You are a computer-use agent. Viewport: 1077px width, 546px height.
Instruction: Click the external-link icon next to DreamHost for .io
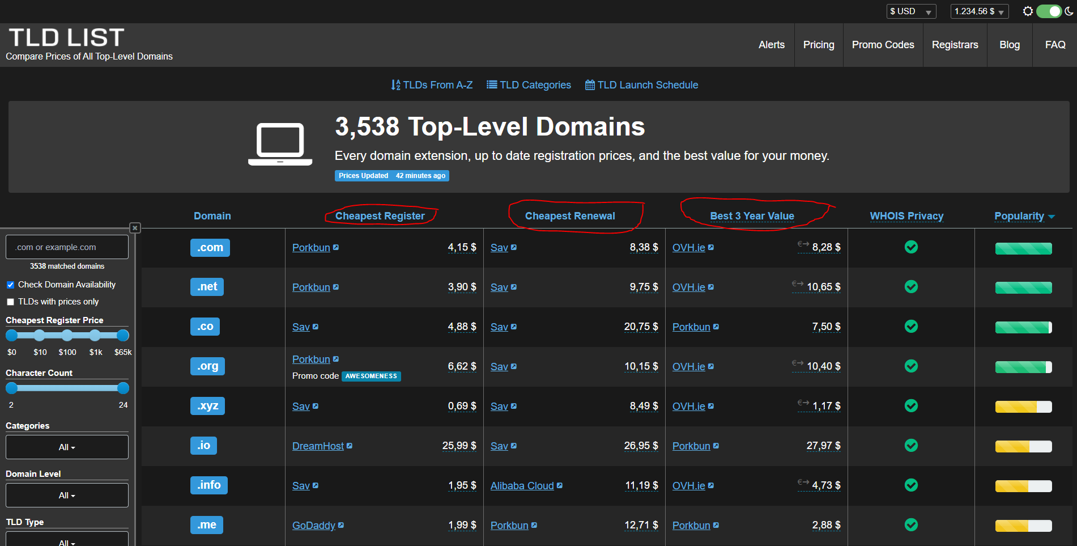point(350,446)
